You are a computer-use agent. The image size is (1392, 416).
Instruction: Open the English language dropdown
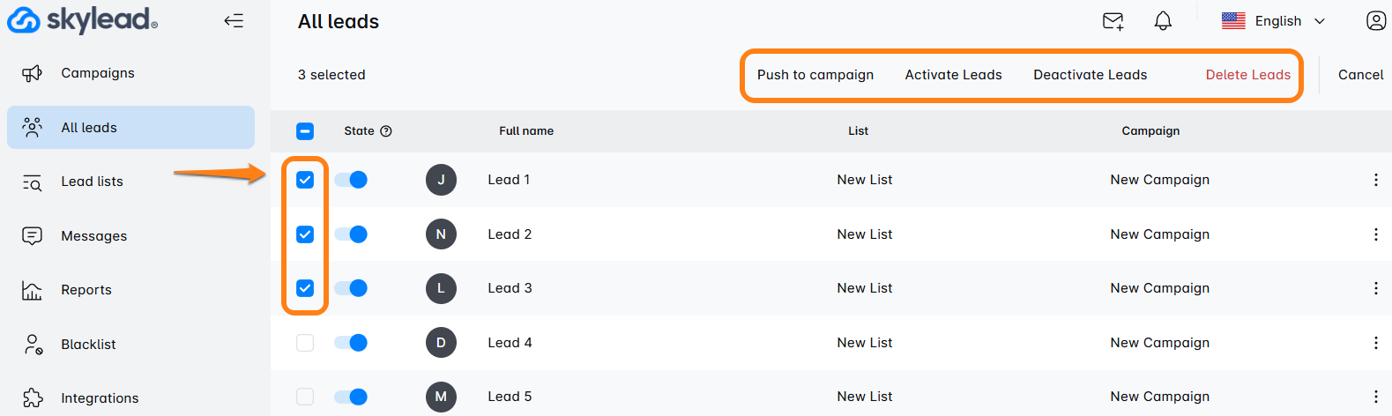point(1274,21)
